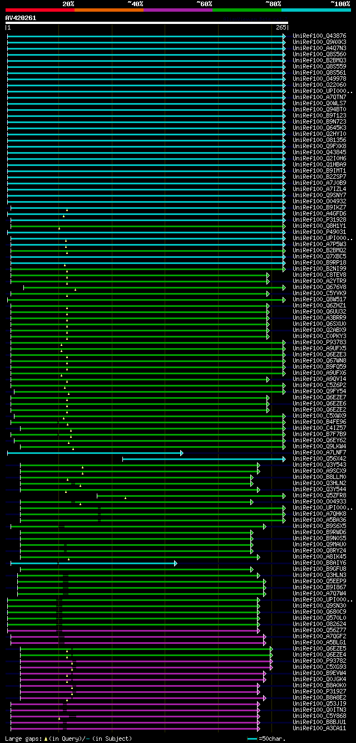This screenshot has height=743, width=356.
Task: Open hit UniRef100_Q3Y543
Action: click(319, 465)
